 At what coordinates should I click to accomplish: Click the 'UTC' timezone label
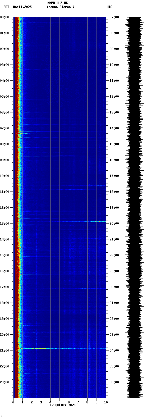pyautogui.click(x=109, y=7)
